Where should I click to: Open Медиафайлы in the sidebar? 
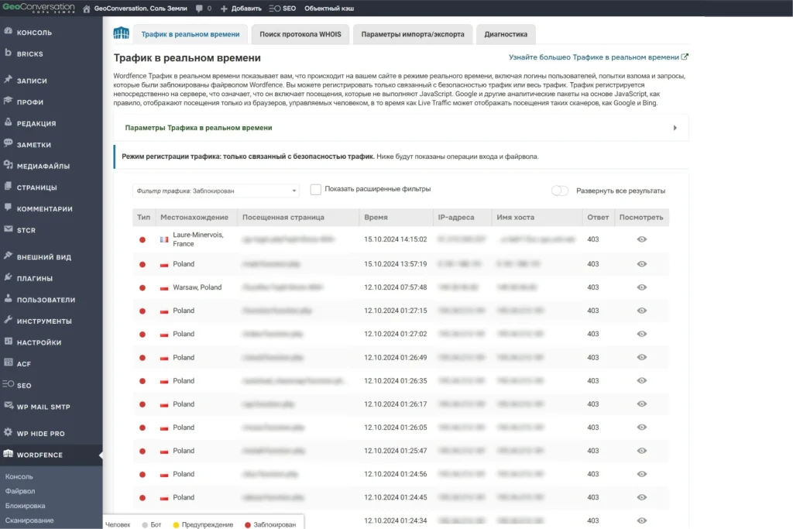point(43,166)
